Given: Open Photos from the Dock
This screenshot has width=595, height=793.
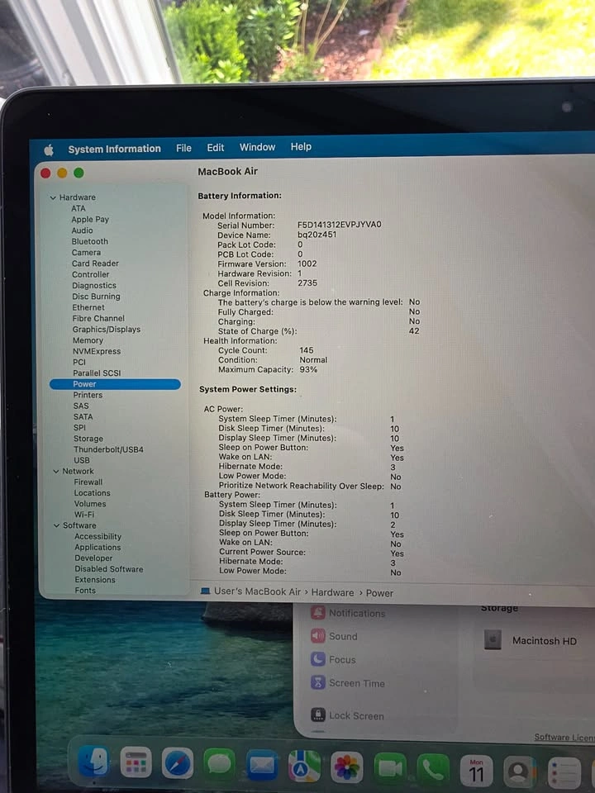Looking at the screenshot, I should coord(346,768).
